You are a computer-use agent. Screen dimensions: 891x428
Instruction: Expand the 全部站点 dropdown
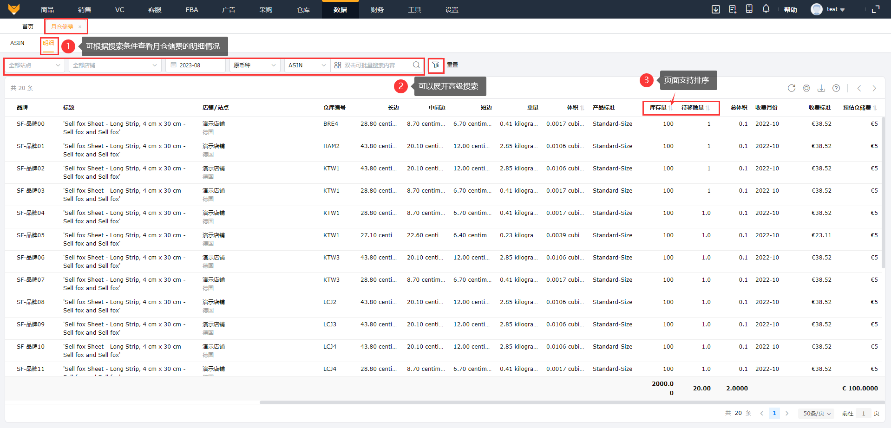click(34, 65)
